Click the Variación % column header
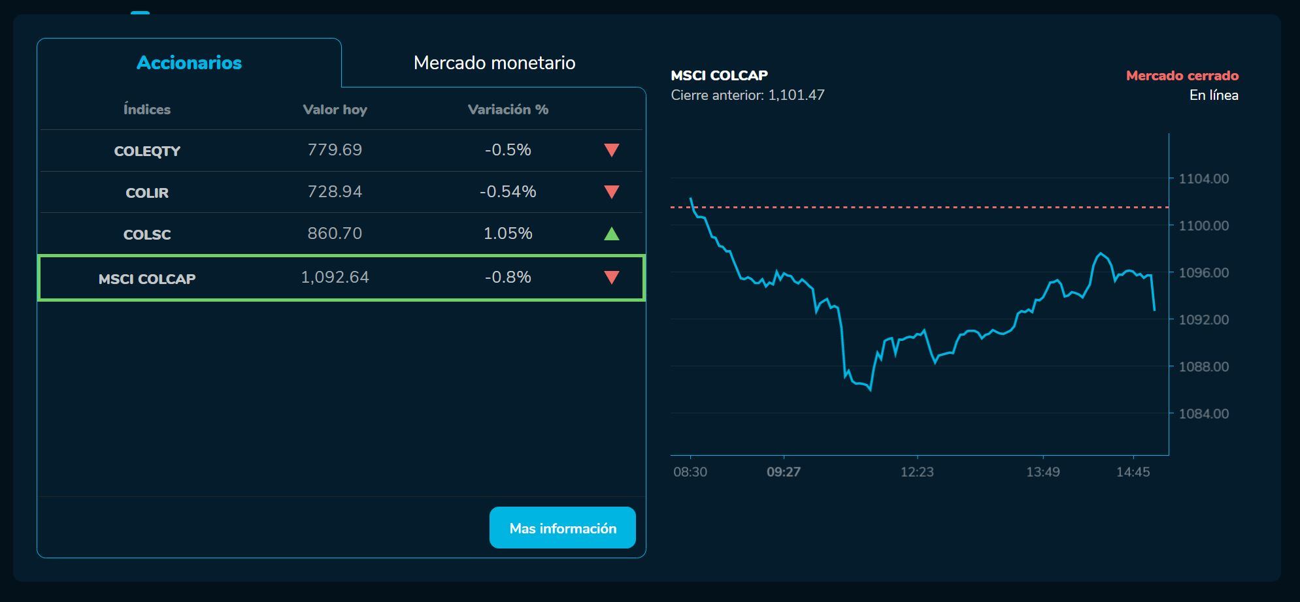 pos(508,110)
